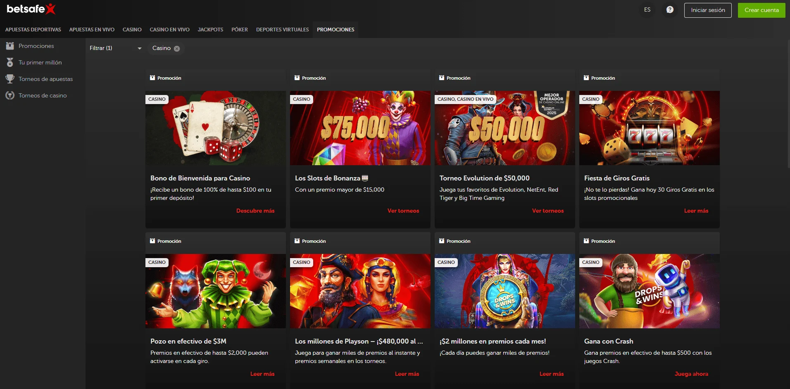This screenshot has height=389, width=790.
Task: Click the Tu primer millón medal icon
Action: coord(10,62)
